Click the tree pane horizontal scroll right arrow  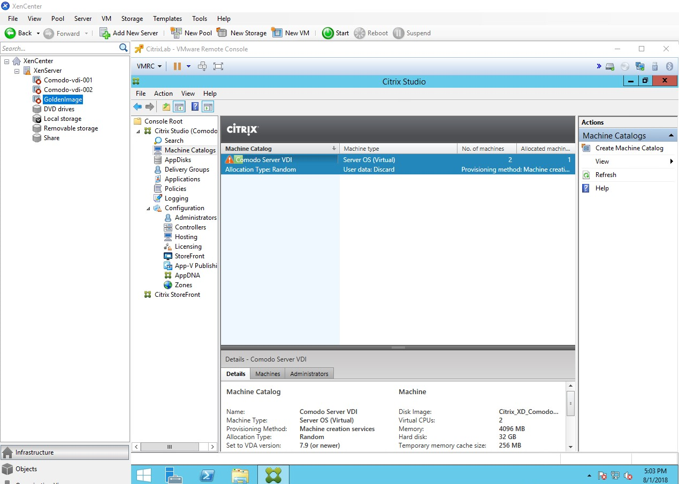coord(212,447)
